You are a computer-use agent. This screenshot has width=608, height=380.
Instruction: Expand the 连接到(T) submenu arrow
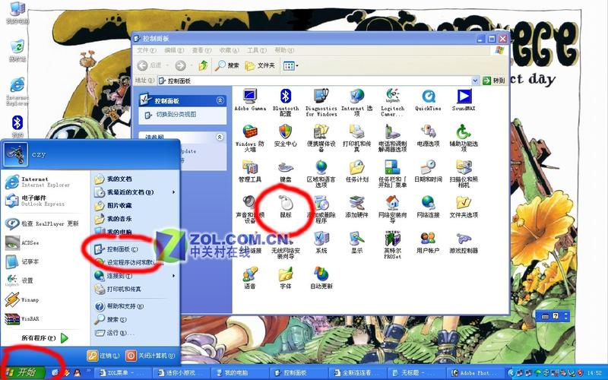174,276
